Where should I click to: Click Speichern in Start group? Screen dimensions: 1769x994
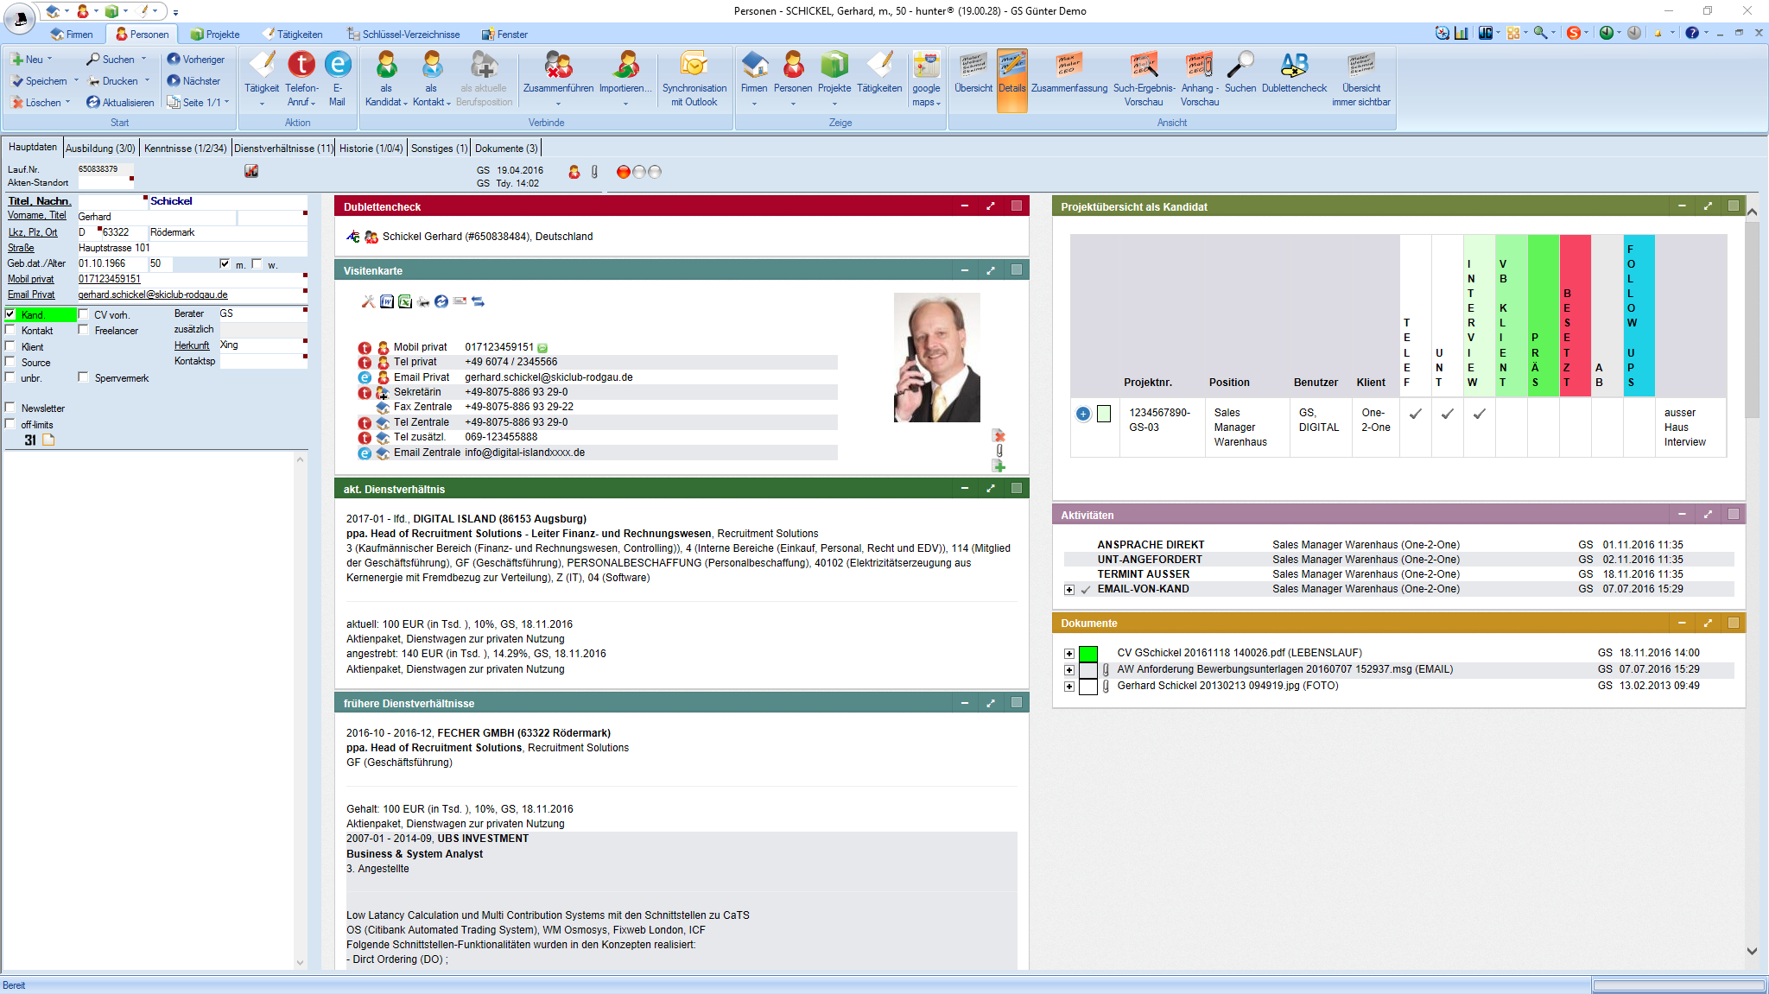pos(39,81)
